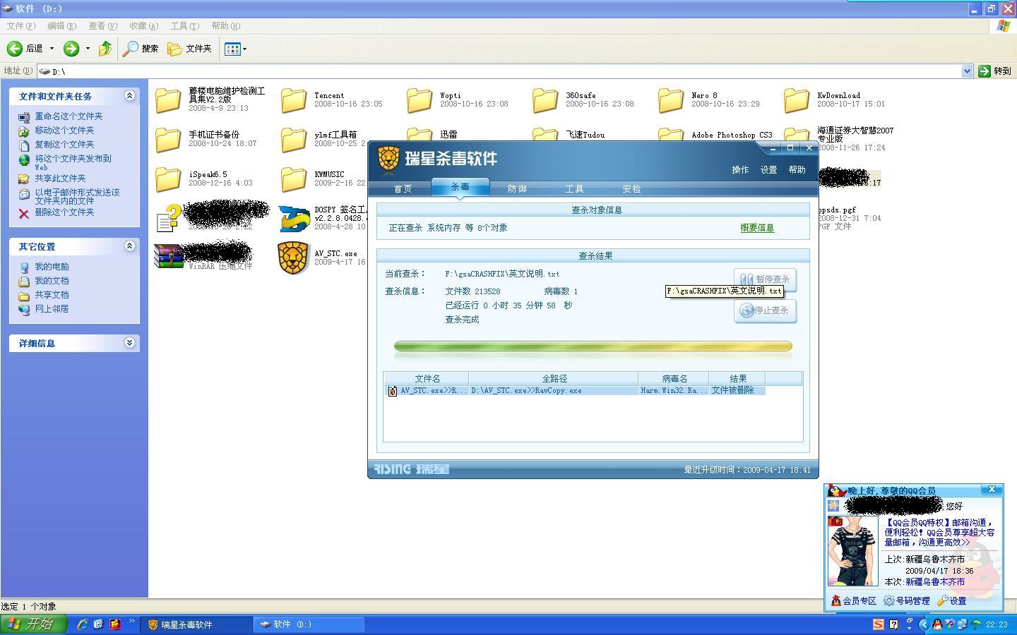The height and width of the screenshot is (635, 1017).
Task: Click the green forward arrow in the Explorer toolbar
Action: [71, 49]
